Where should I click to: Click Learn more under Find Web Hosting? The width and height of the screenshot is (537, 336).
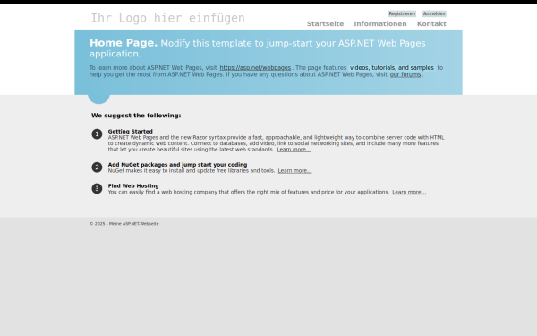[x=409, y=192]
